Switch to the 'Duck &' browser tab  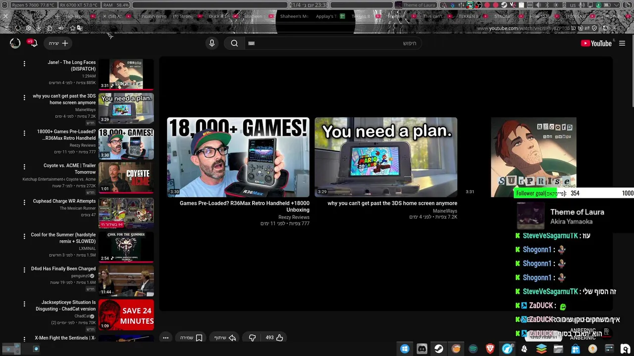tap(224, 16)
